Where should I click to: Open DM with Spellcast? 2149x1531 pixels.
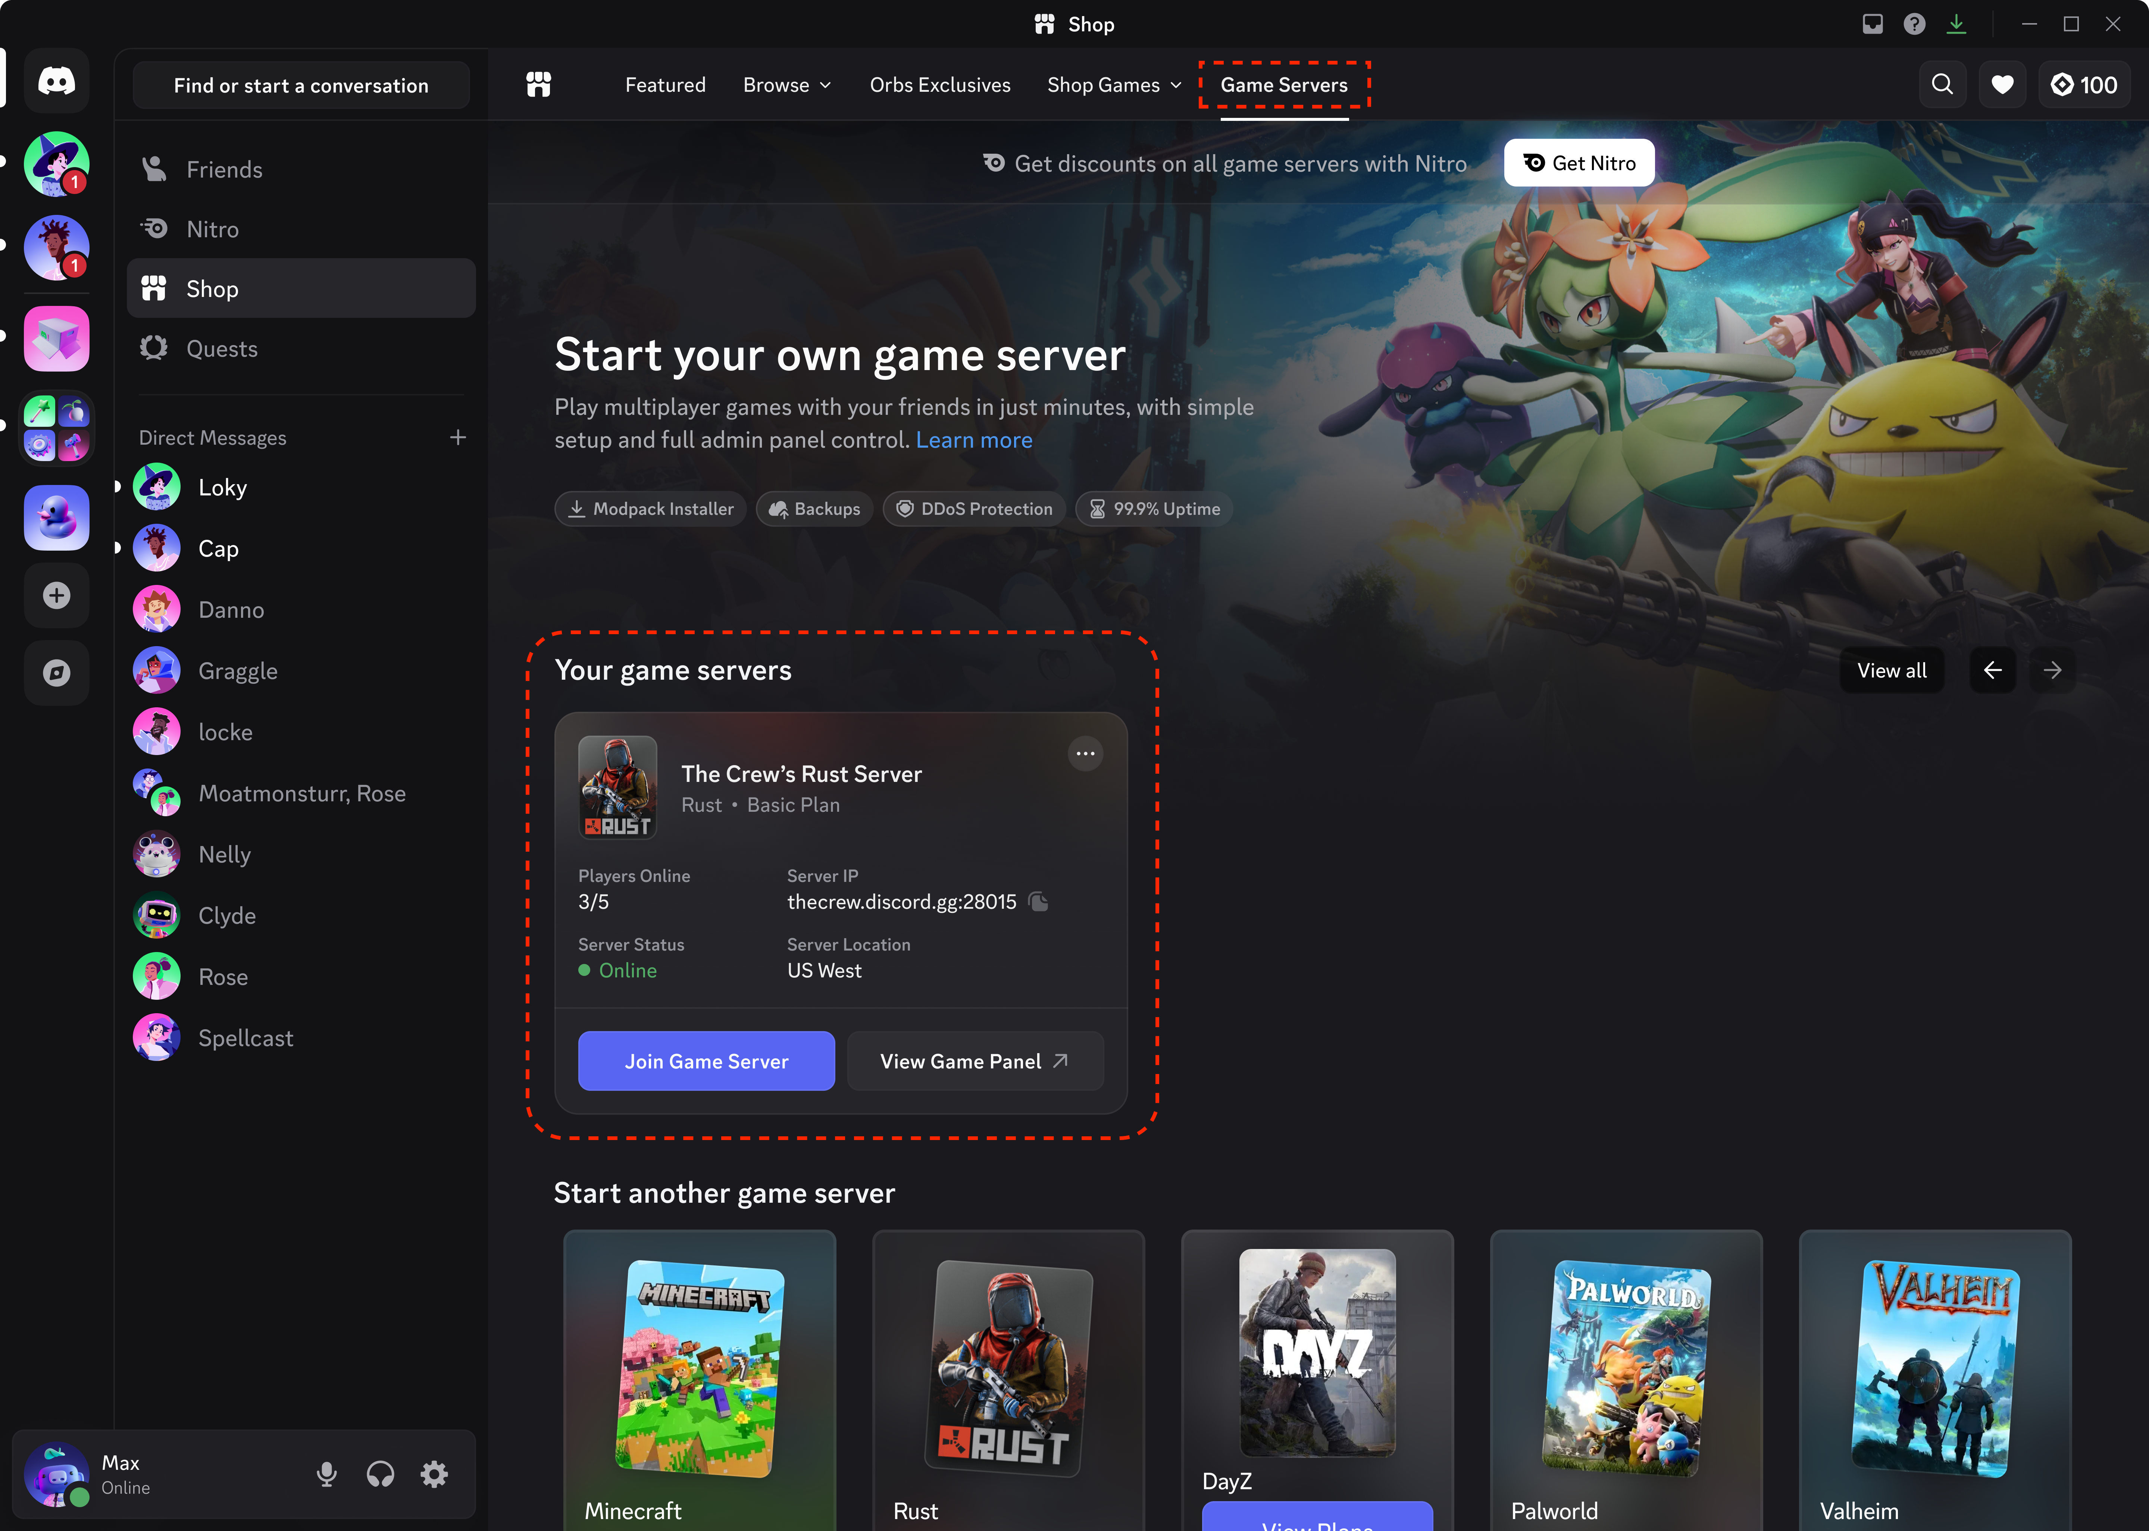(301, 1038)
